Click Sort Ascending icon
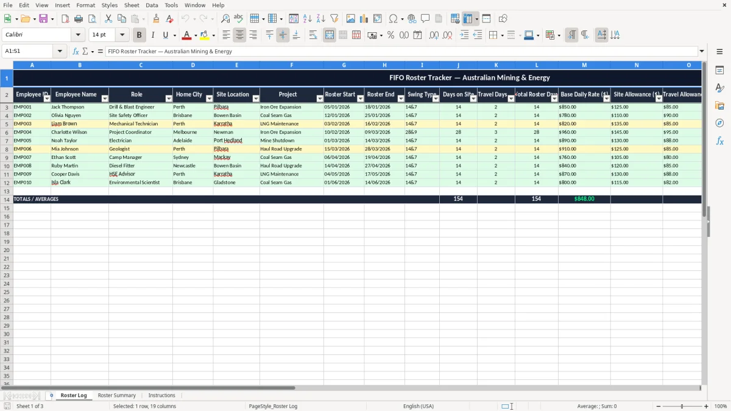 pyautogui.click(x=307, y=19)
